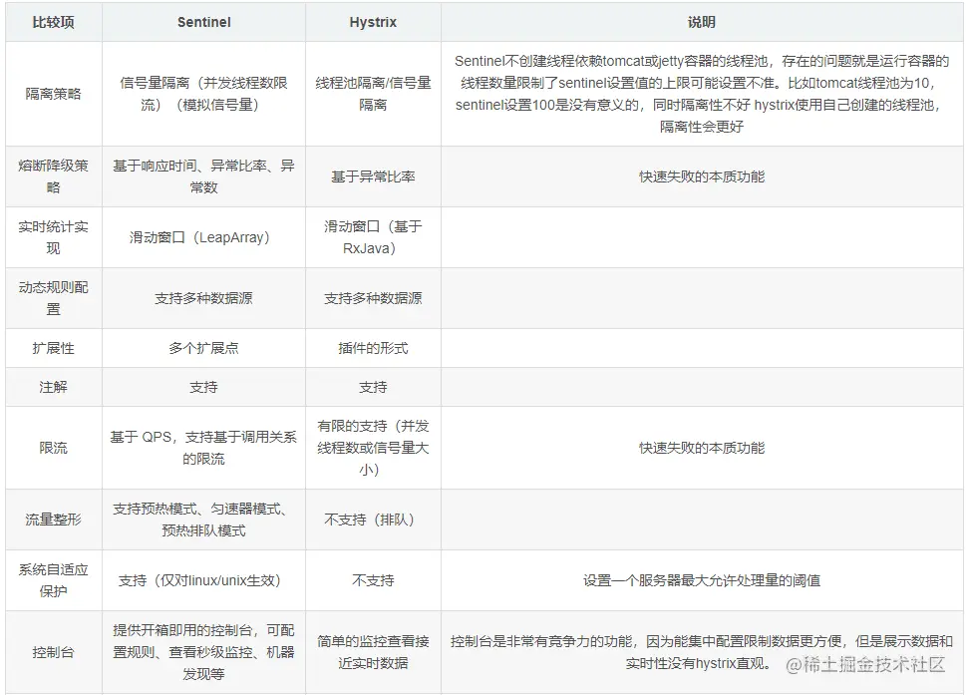Click the '提供开箱即用的控制台' Sentinel cell
The height and width of the screenshot is (695, 966).
point(204,652)
